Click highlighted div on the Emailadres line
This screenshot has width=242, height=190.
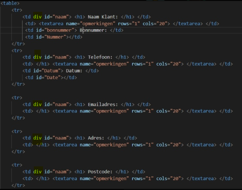click(37, 105)
